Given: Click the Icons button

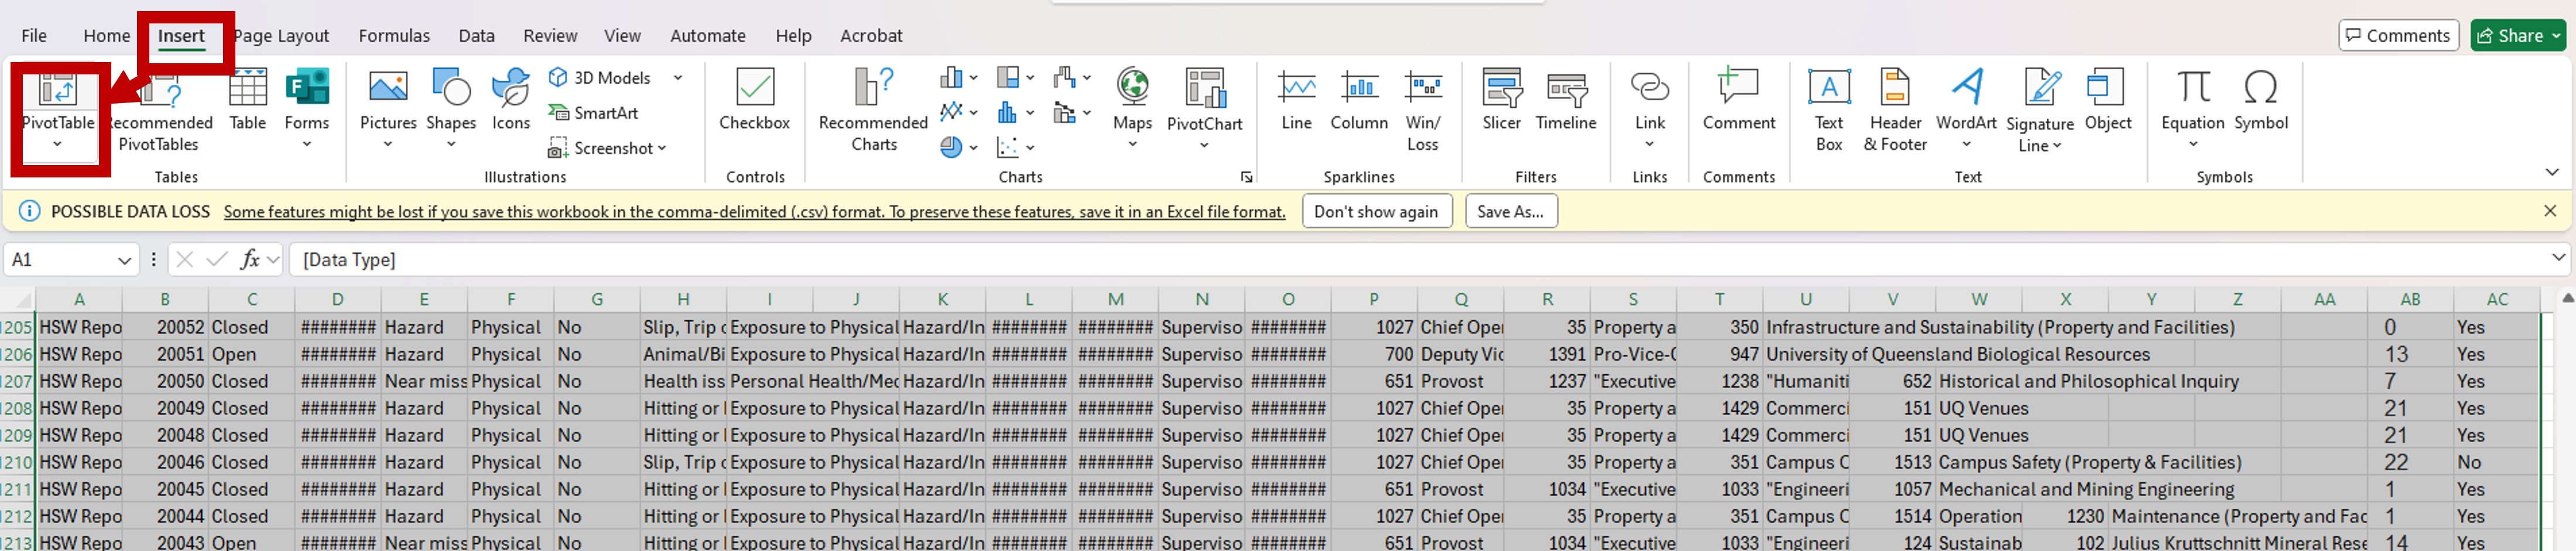Looking at the screenshot, I should (x=511, y=100).
